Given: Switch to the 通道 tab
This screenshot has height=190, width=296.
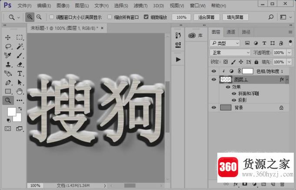Looking at the screenshot, I should 231,32.
